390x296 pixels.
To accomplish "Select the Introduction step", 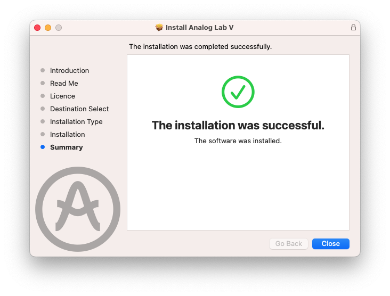I will coord(69,71).
